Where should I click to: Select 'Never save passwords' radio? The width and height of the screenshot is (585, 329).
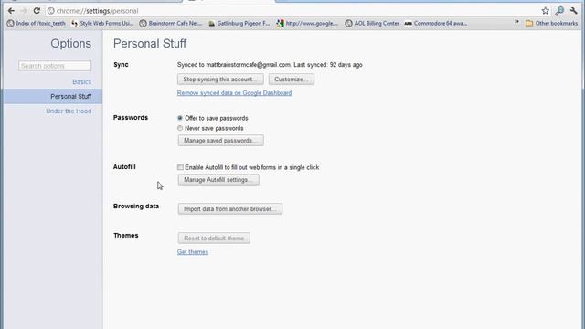tap(180, 128)
